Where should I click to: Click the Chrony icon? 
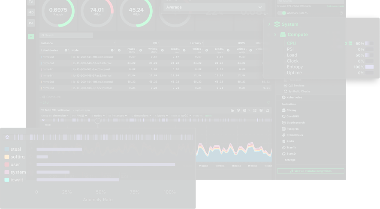point(284,110)
